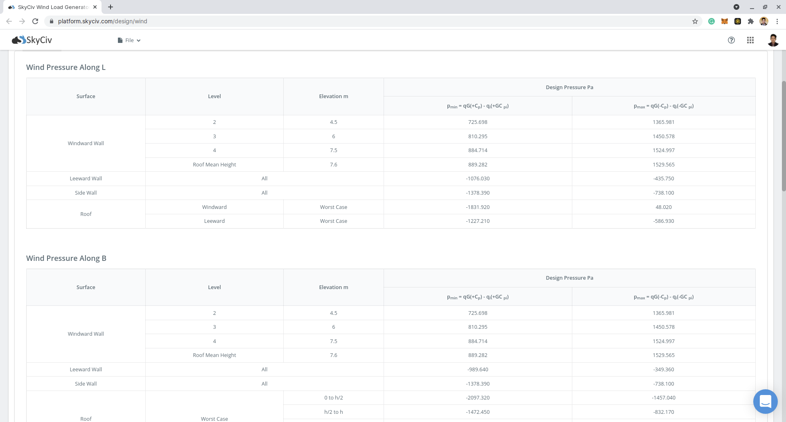Image resolution: width=786 pixels, height=422 pixels.
Task: Open the apps grid menu
Action: [x=750, y=40]
